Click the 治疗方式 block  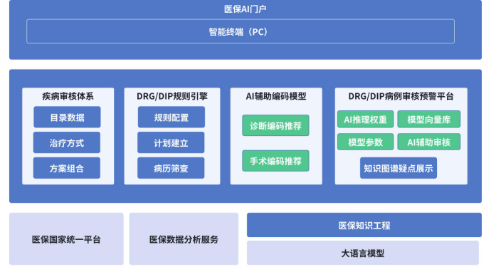67,142
